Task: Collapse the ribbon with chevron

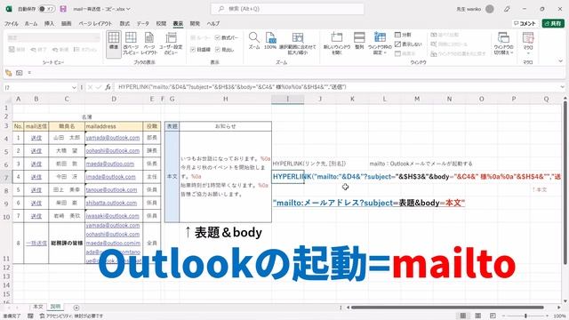Action: pyautogui.click(x=561, y=61)
